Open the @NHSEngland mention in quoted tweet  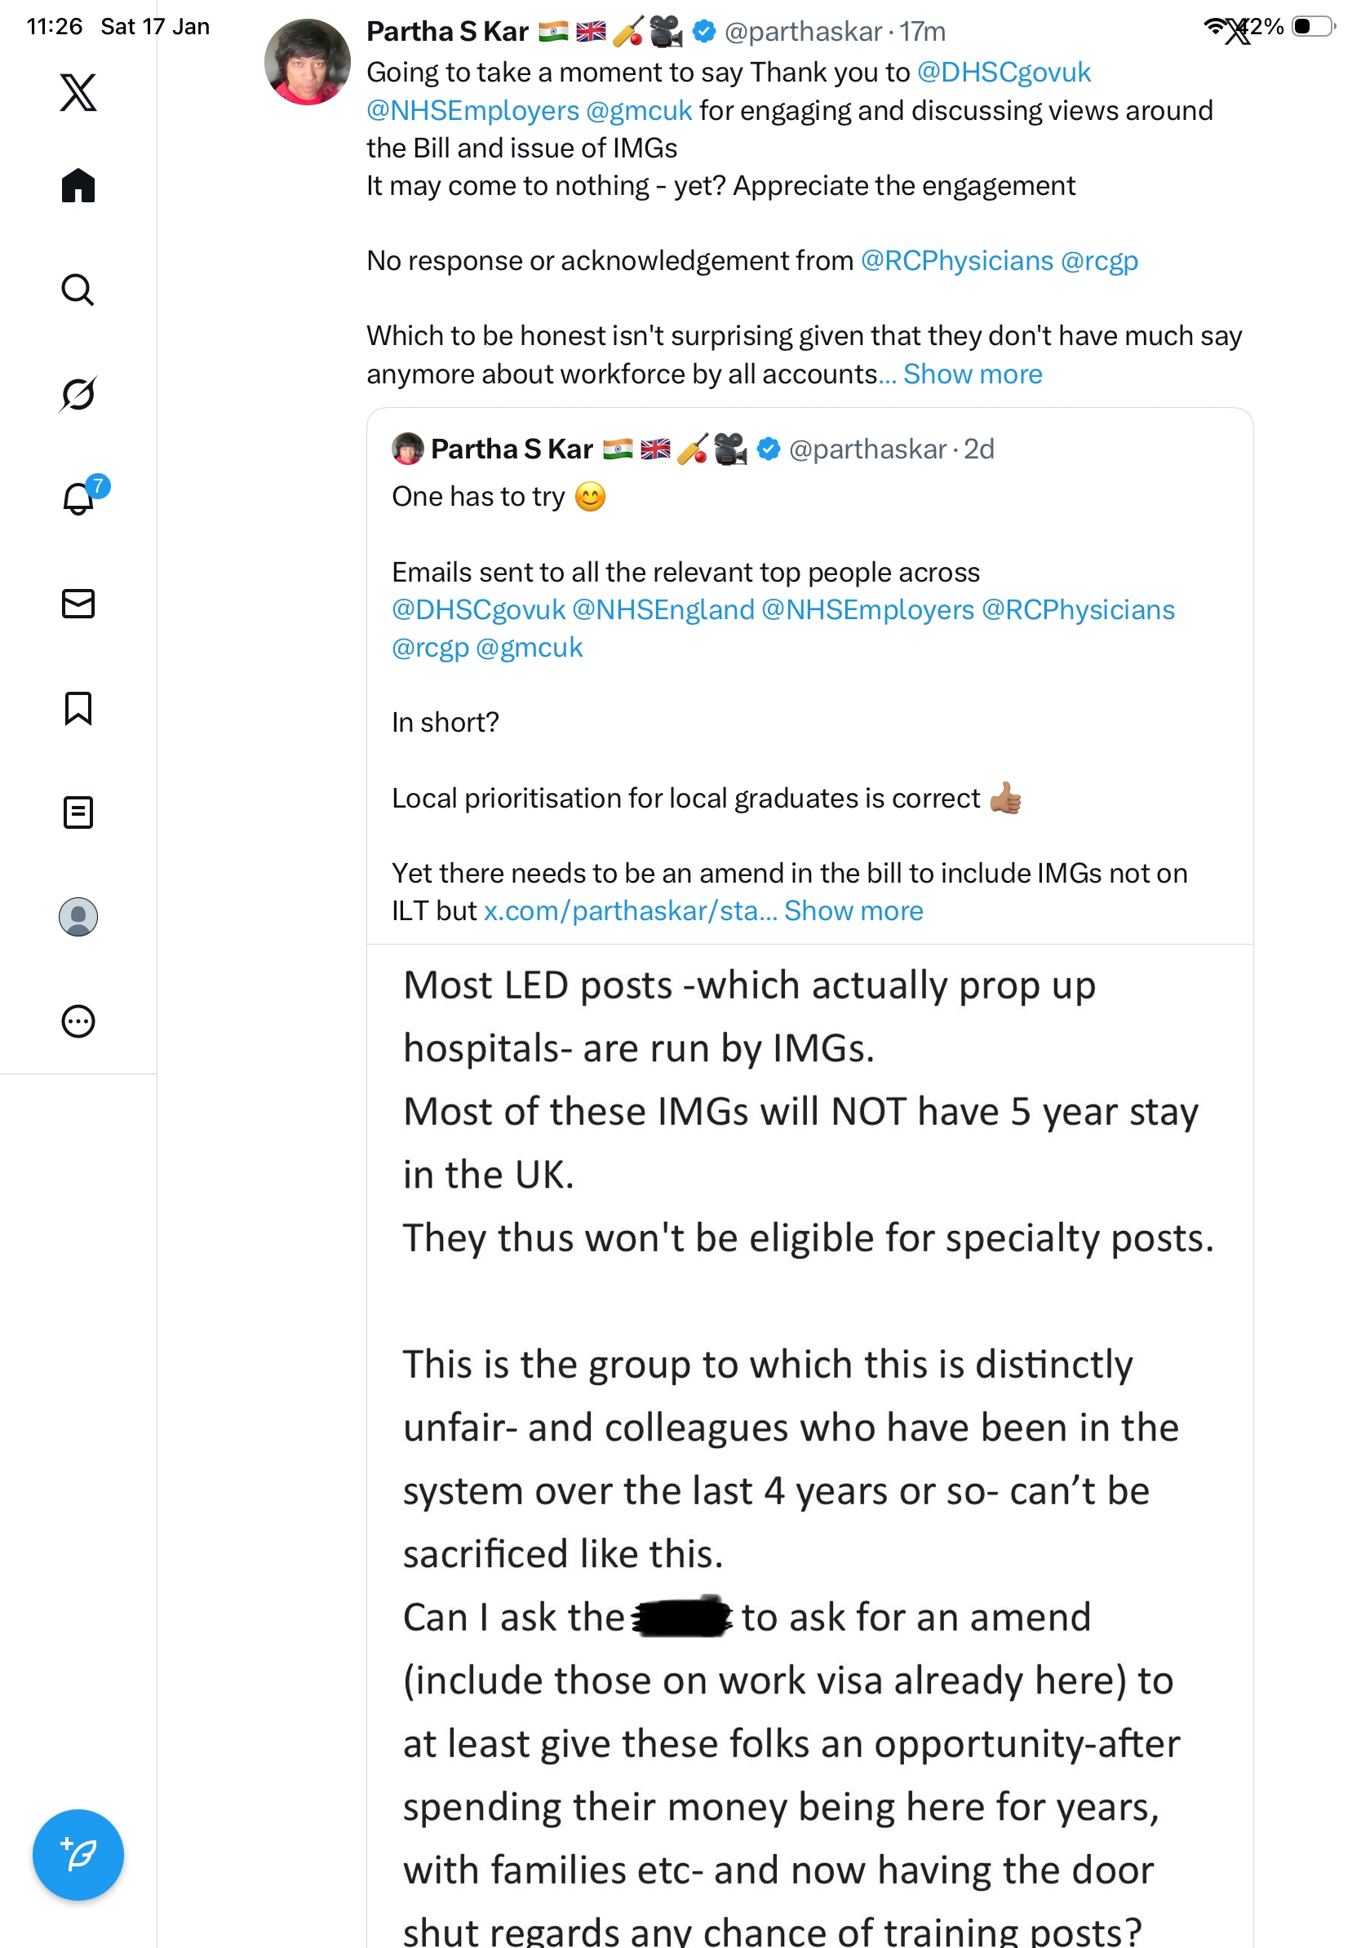click(x=663, y=610)
